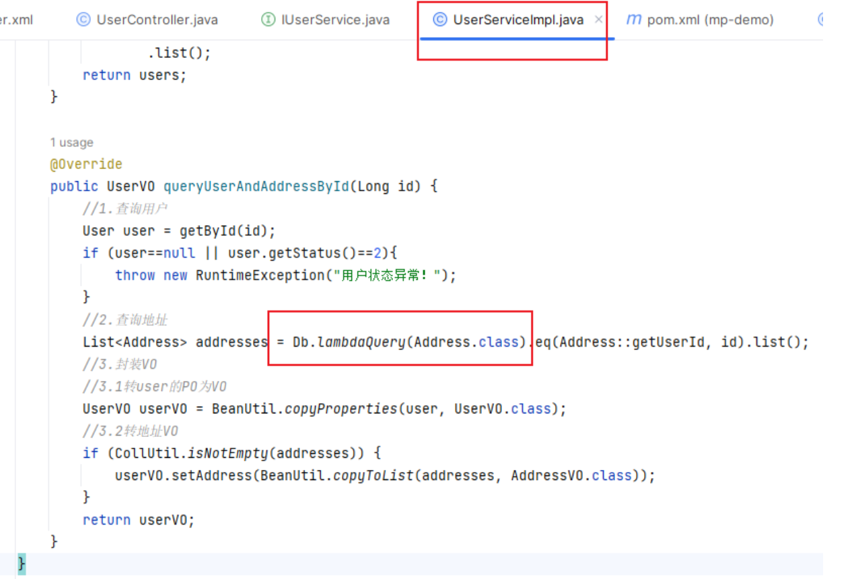Switch to the UserController.java tab

pyautogui.click(x=157, y=20)
